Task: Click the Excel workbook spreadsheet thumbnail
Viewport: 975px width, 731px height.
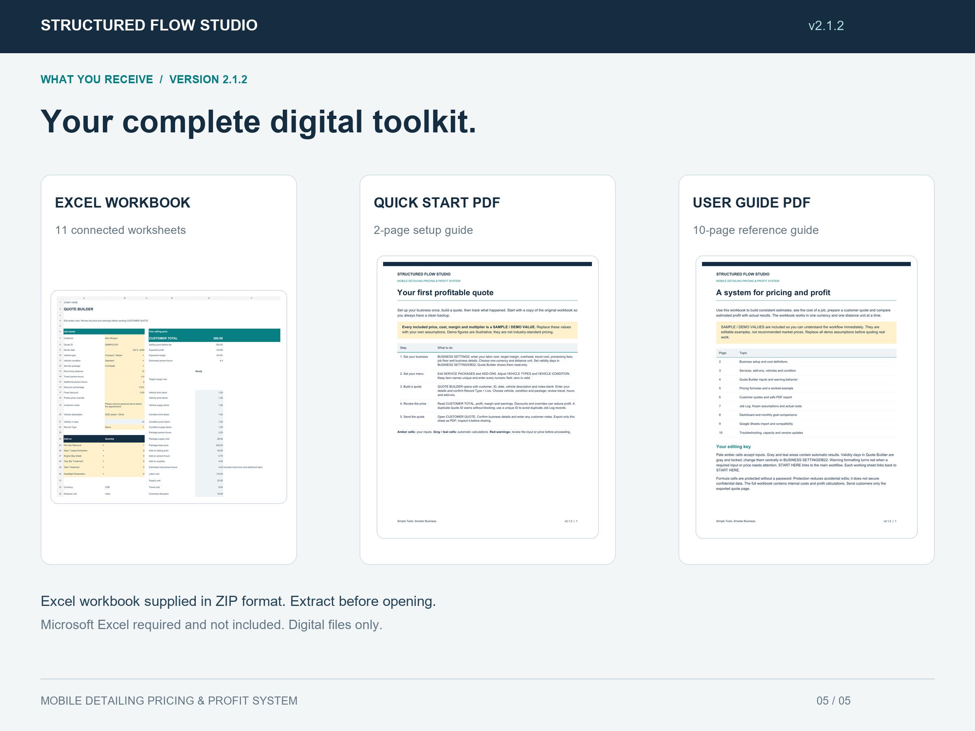Action: (x=169, y=396)
